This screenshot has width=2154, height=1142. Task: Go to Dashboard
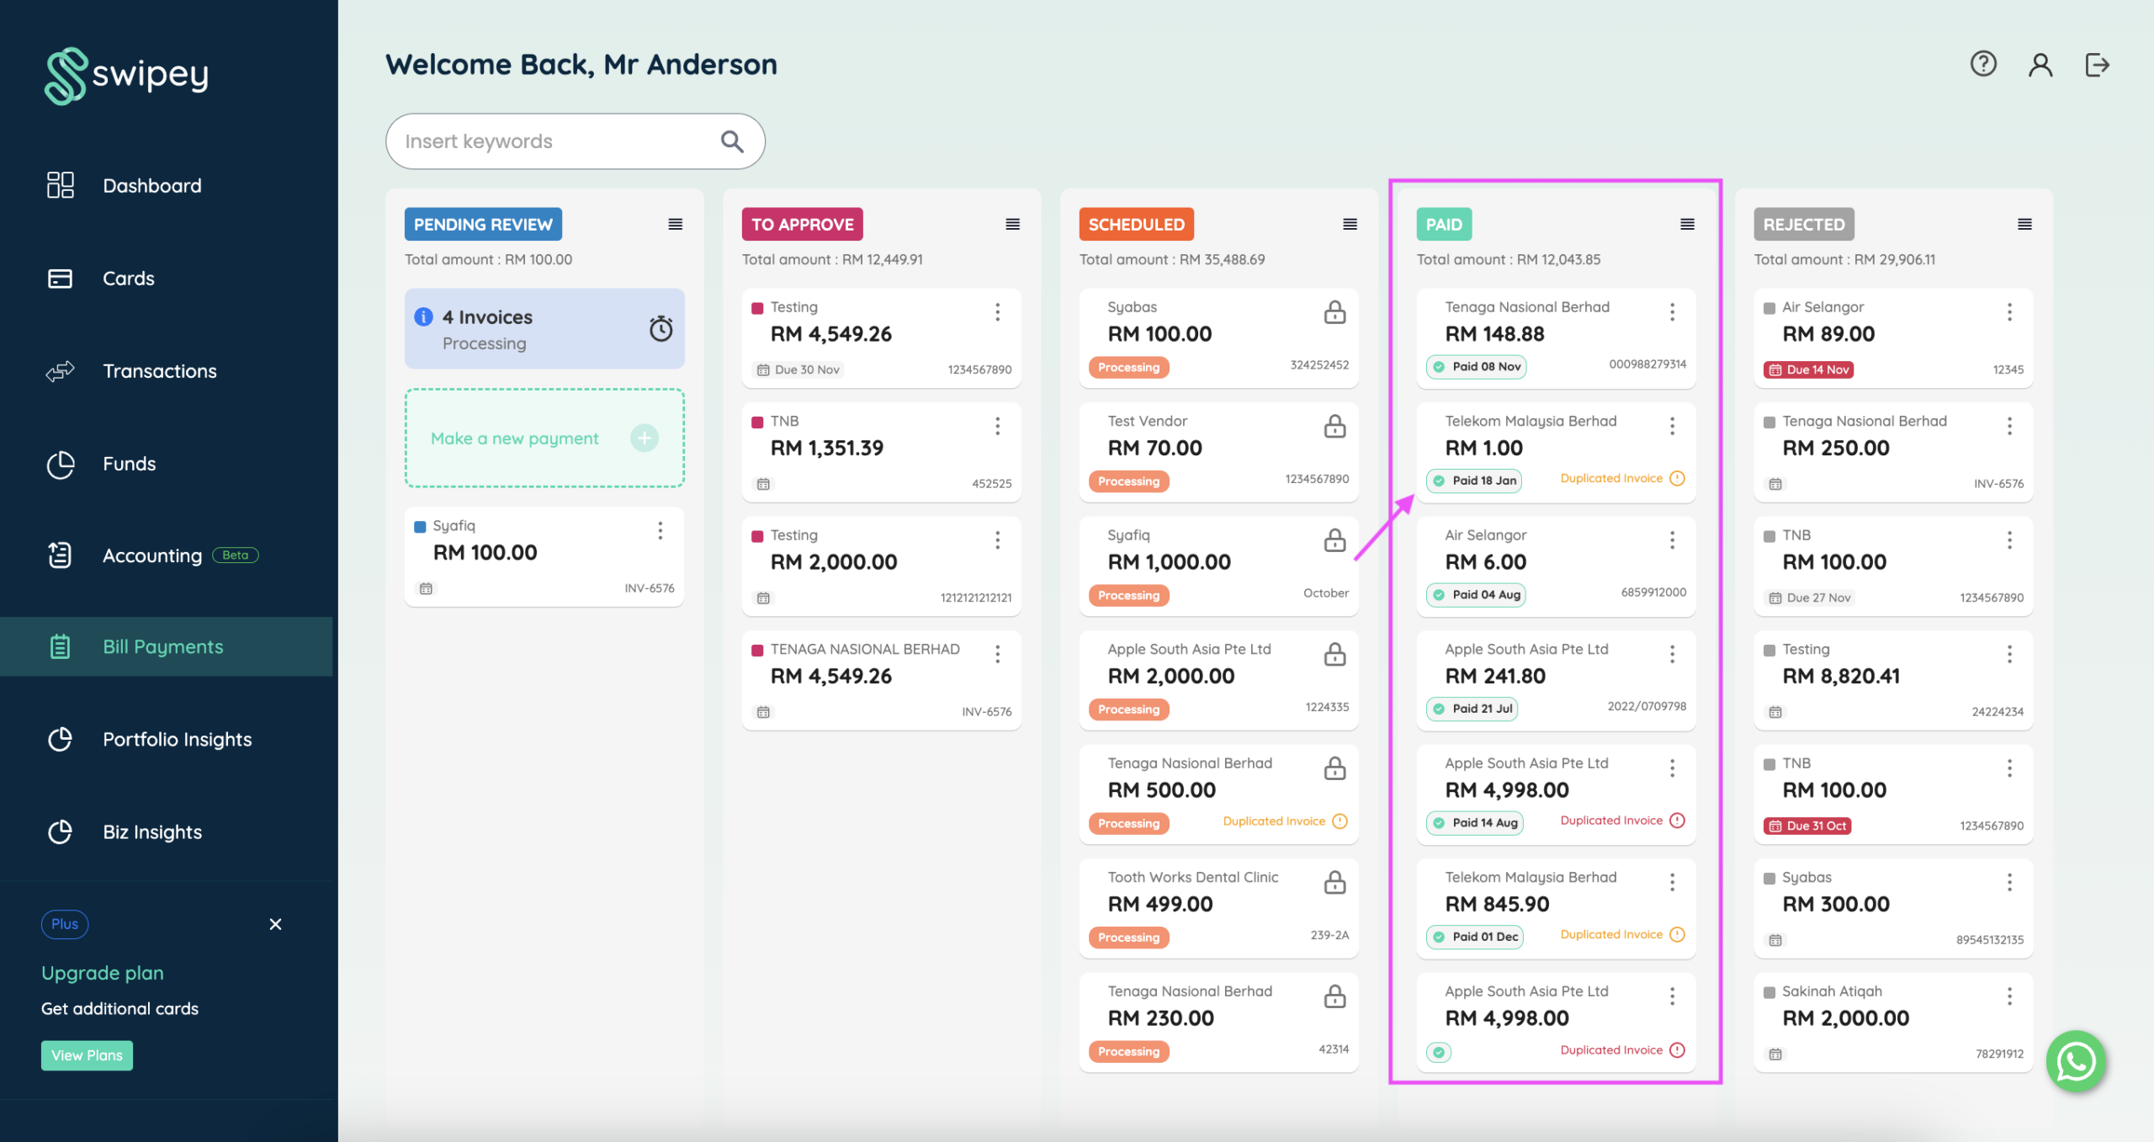coord(151,185)
